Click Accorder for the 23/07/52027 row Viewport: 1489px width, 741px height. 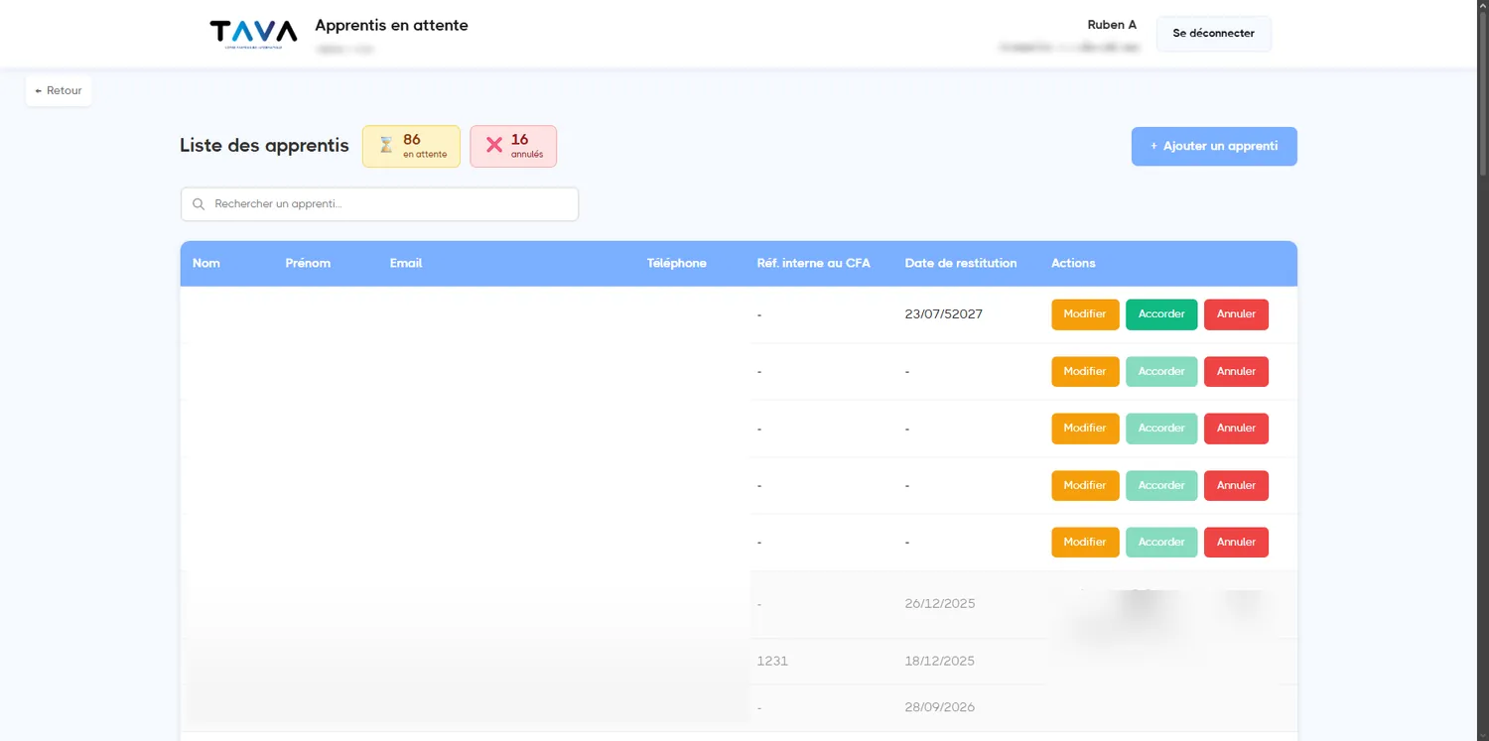(1161, 314)
